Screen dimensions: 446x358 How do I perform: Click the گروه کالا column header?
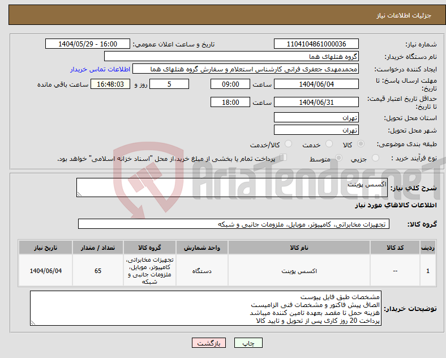[149, 248]
